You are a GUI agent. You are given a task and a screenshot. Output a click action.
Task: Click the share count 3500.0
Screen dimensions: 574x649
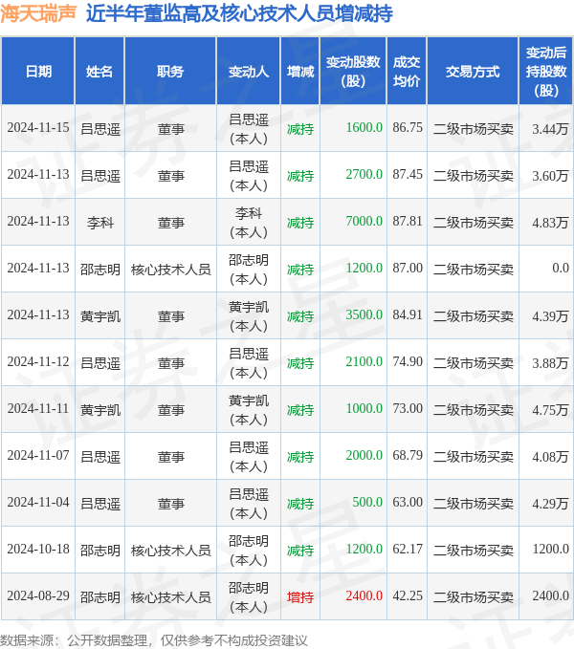[364, 314]
